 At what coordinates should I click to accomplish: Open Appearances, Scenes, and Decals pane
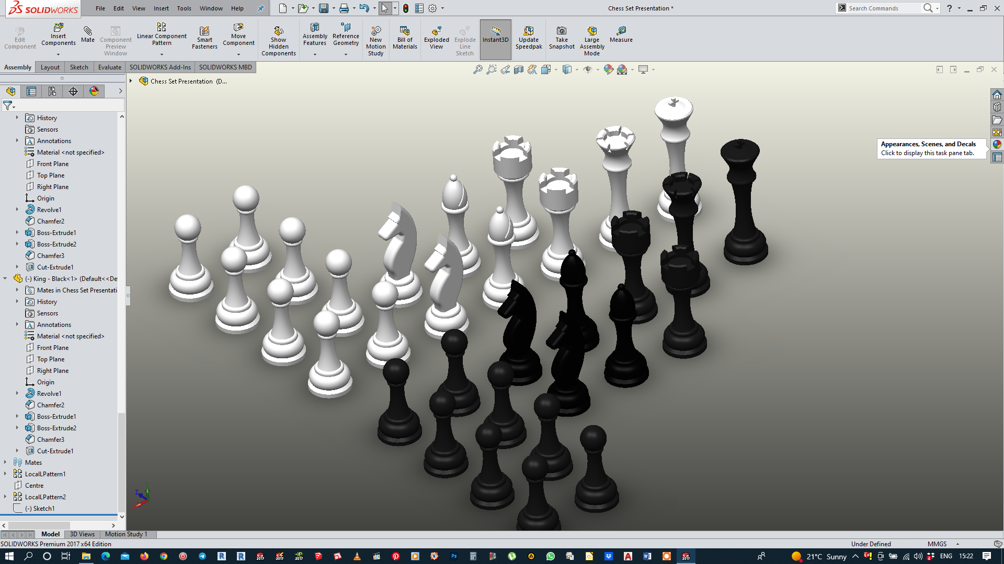(x=997, y=145)
